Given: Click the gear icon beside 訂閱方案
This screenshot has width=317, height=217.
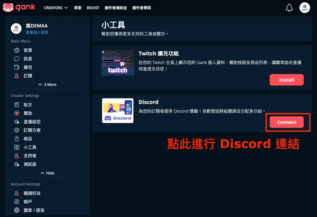Looking at the screenshot, I should (17, 130).
